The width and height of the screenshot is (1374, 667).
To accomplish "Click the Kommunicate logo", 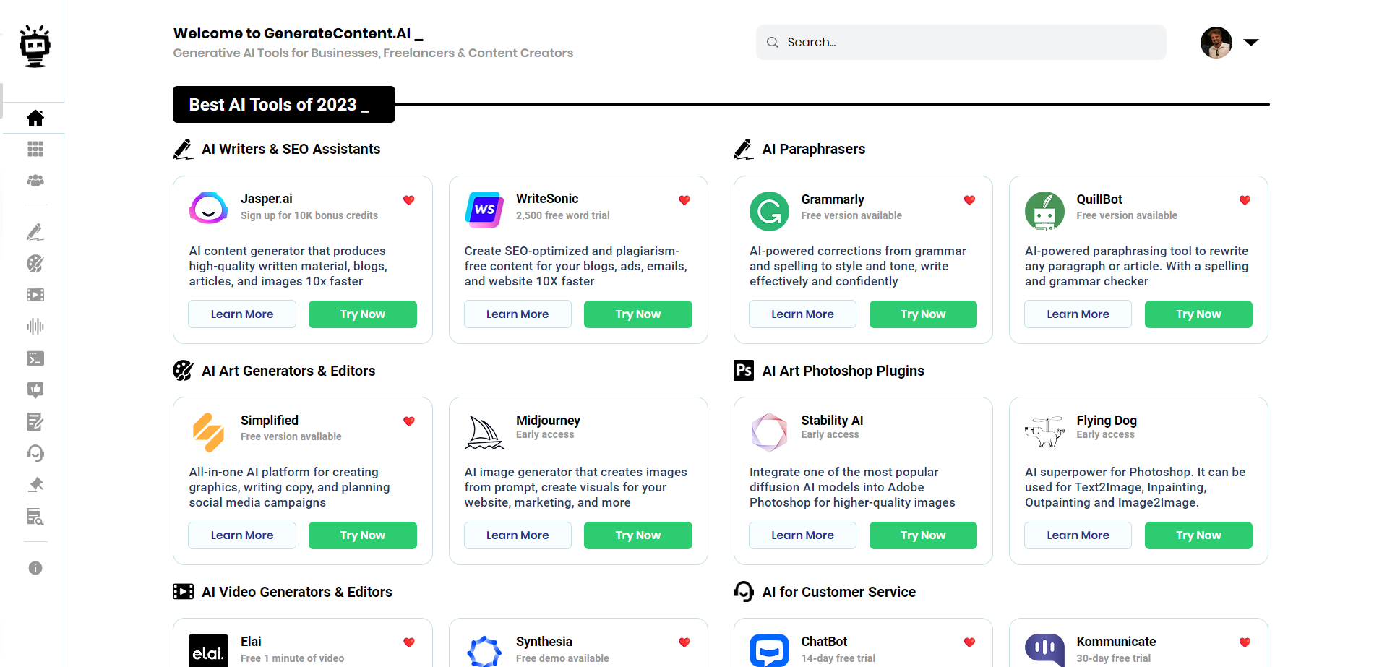I will 1044,650.
